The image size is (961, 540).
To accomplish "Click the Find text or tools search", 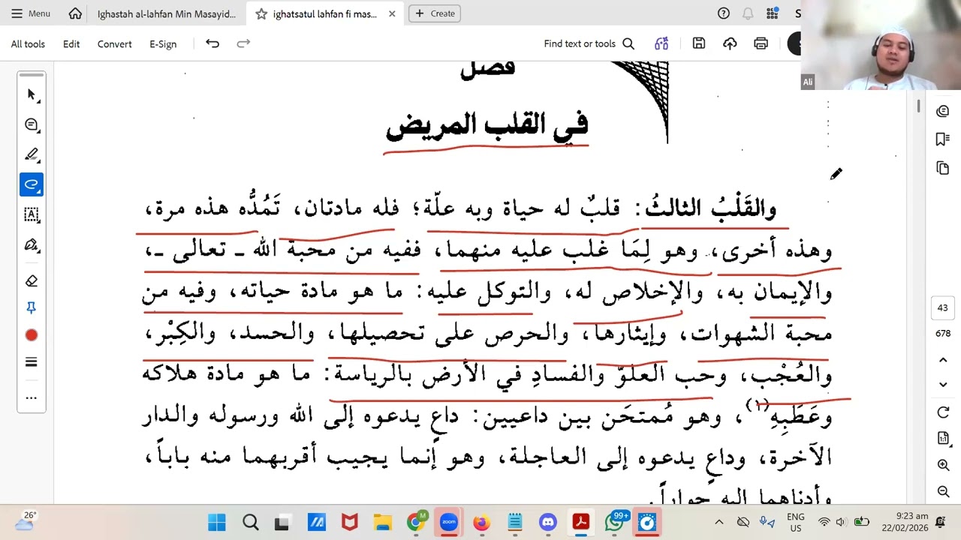I will point(589,44).
